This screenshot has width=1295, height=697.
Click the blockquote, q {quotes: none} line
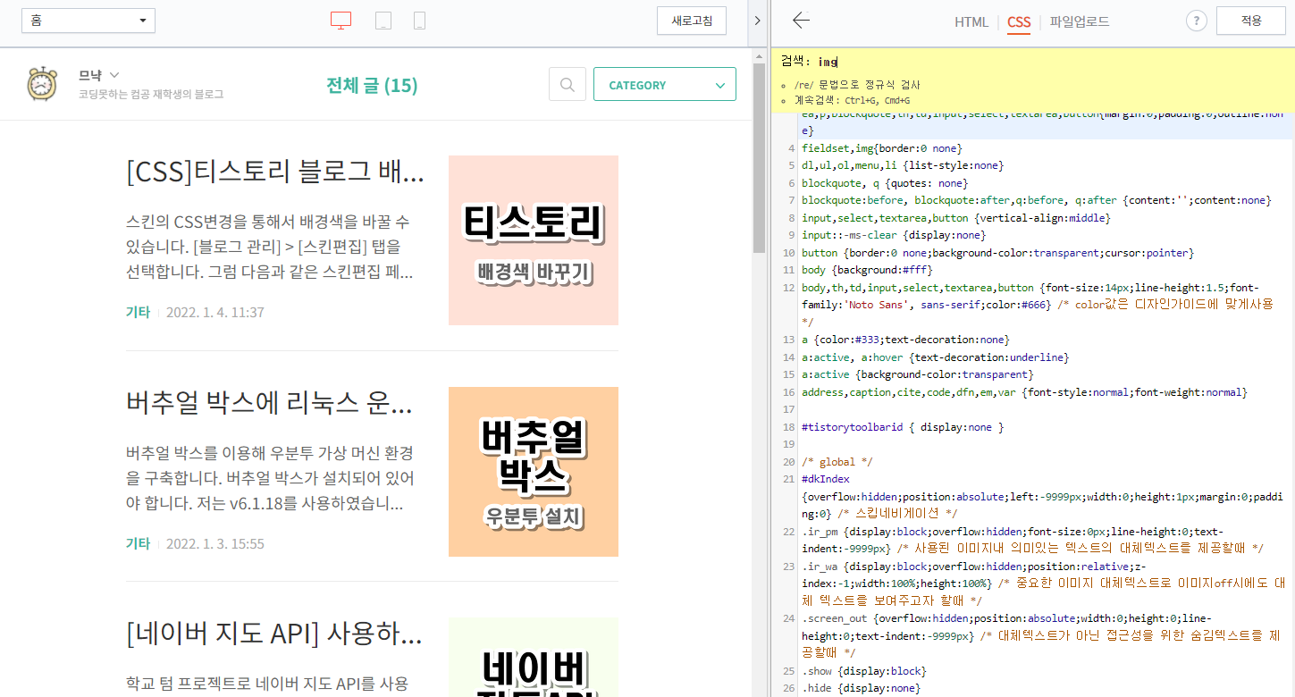coord(885,183)
